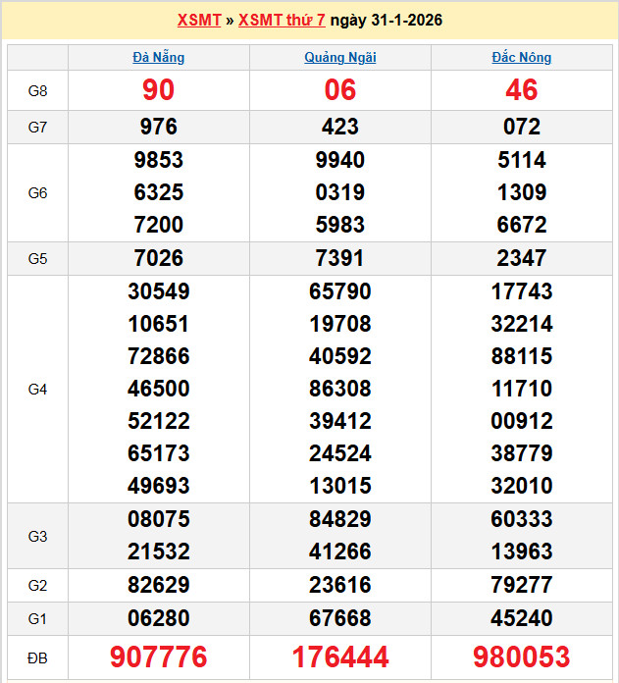Click the Đà Nẵng special prize 907776
Screen dimensions: 619x683
158,657
